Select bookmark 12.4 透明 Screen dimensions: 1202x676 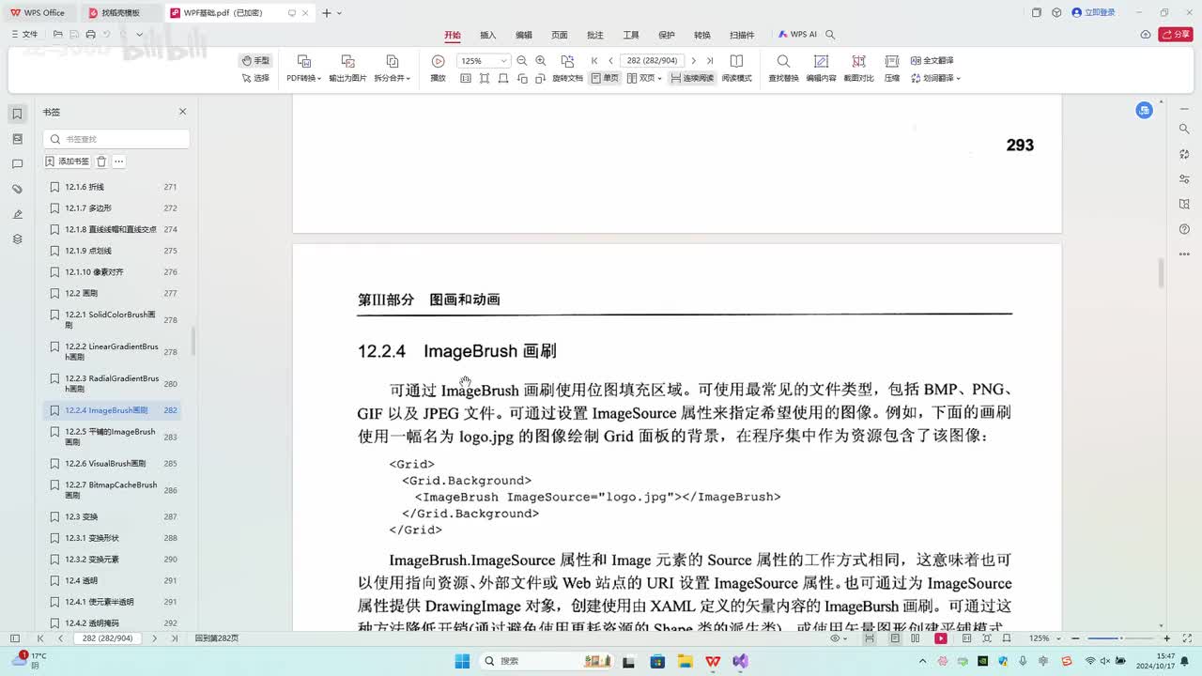(112, 580)
